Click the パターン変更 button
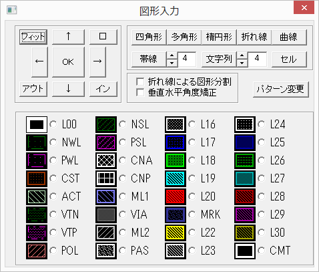 click(281, 90)
